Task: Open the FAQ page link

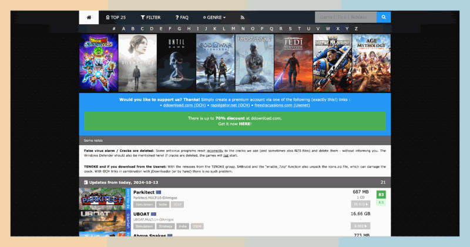Action: [x=182, y=18]
